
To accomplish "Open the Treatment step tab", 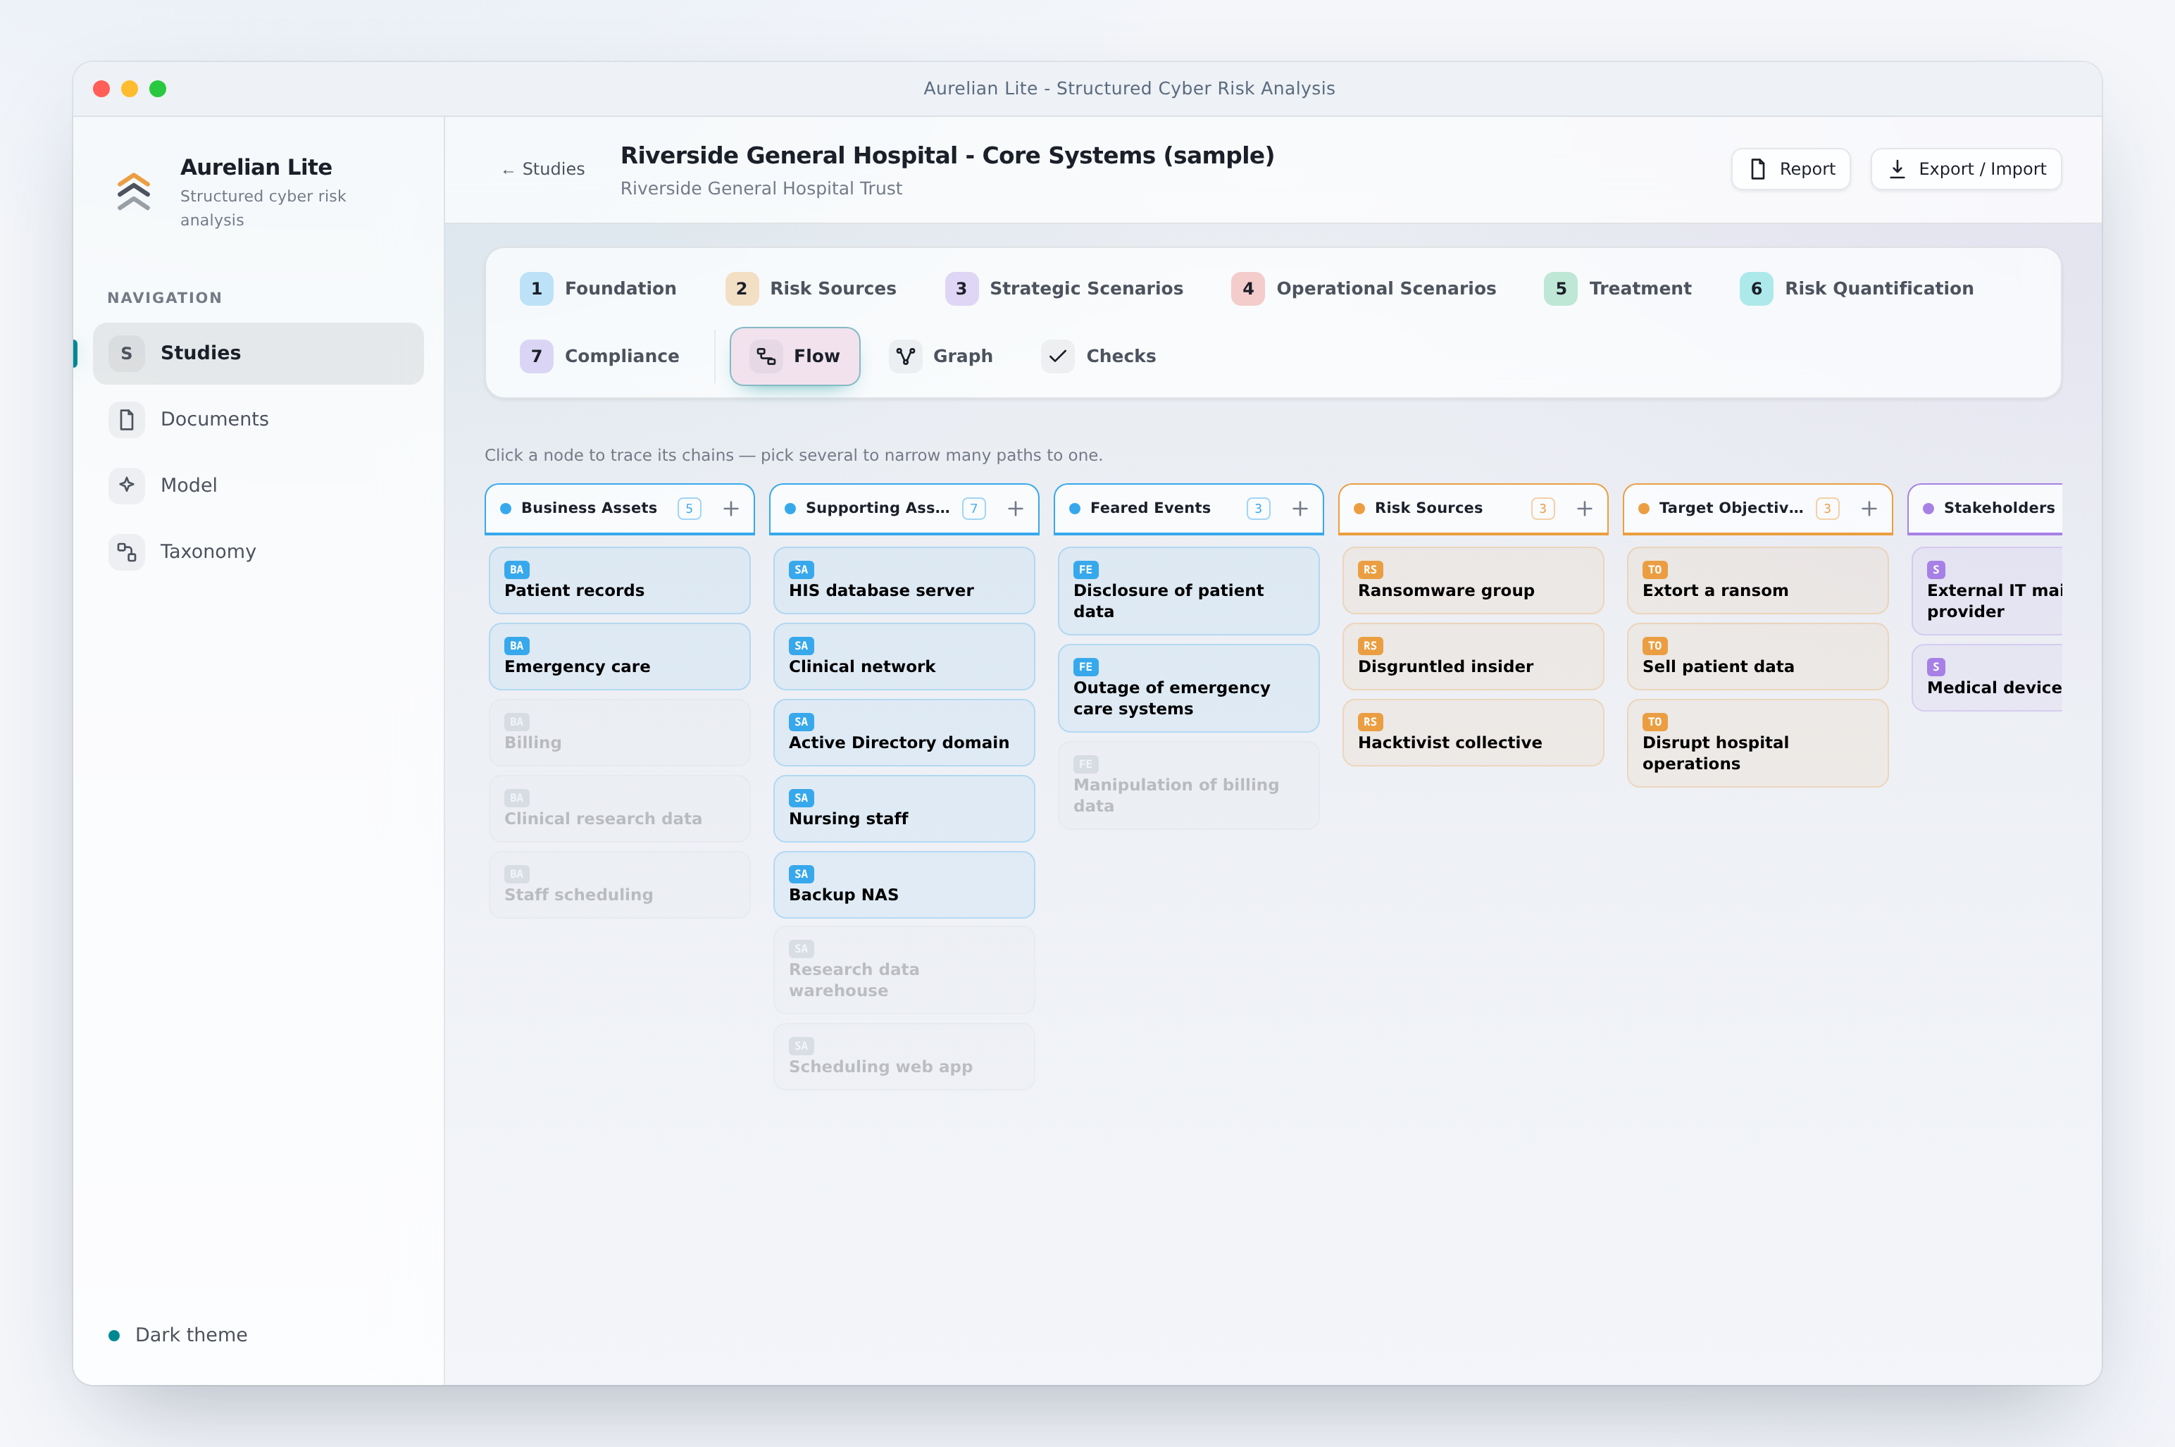I will 1618,289.
